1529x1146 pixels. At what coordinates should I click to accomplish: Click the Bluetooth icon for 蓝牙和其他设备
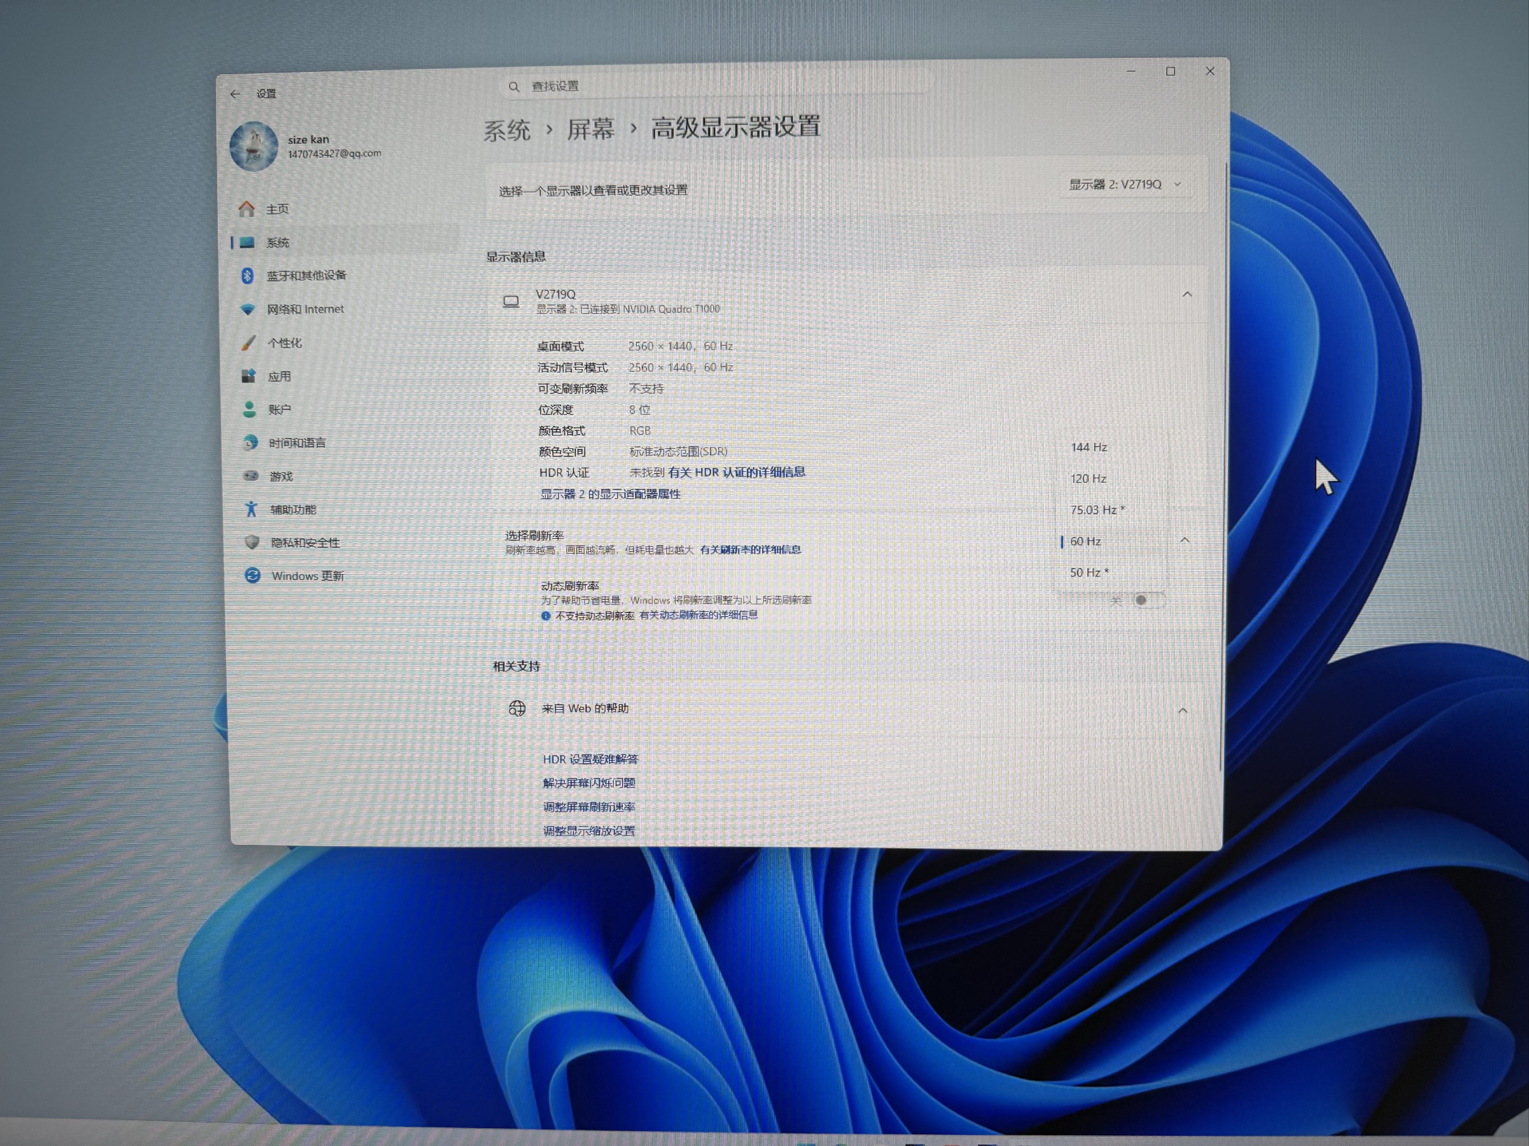click(x=247, y=276)
